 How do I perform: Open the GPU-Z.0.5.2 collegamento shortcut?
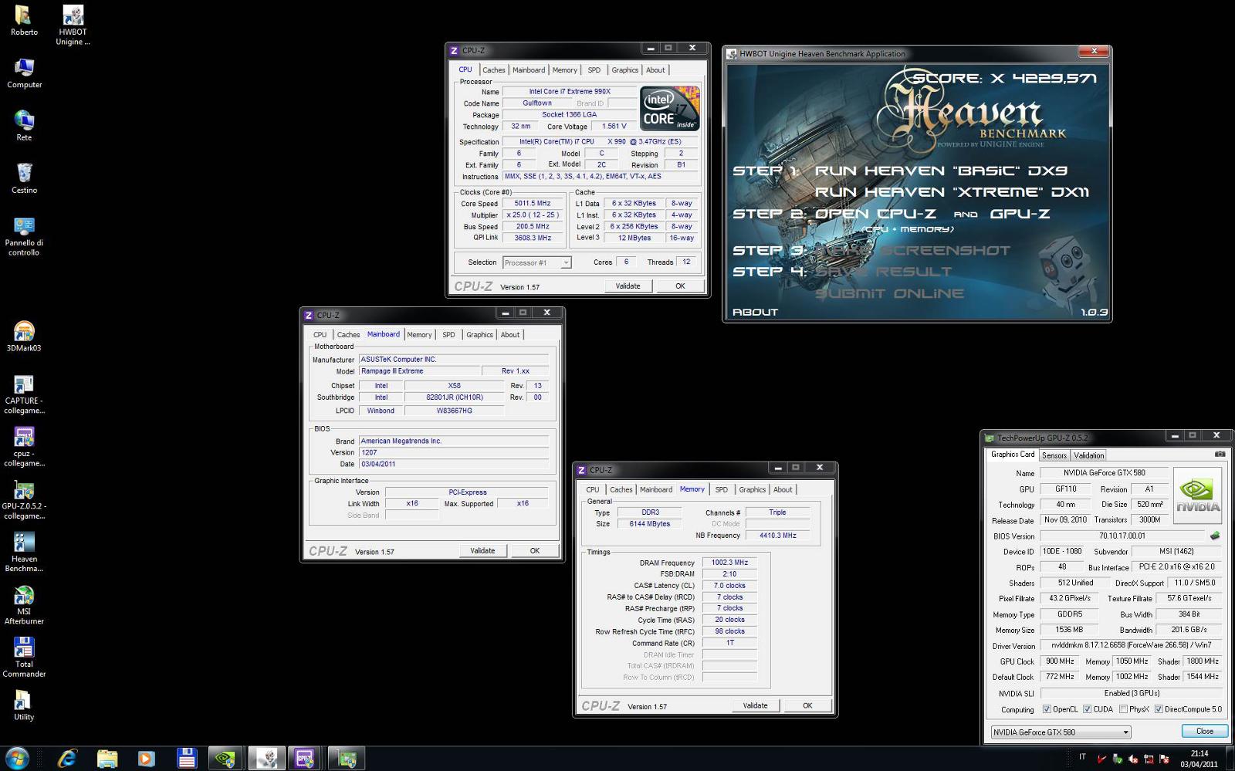pyautogui.click(x=24, y=499)
